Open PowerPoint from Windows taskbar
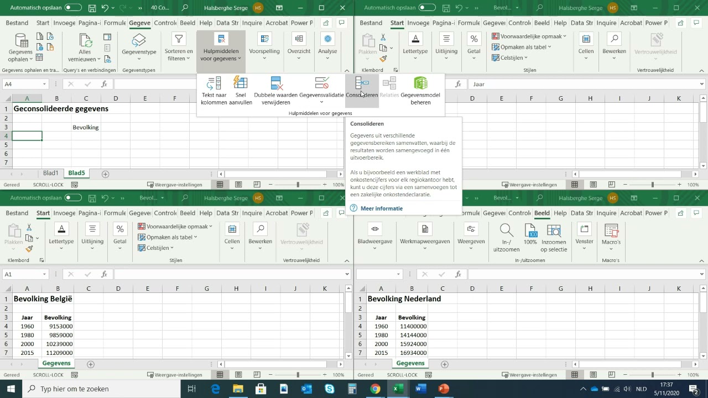This screenshot has width=708, height=398. [442, 389]
